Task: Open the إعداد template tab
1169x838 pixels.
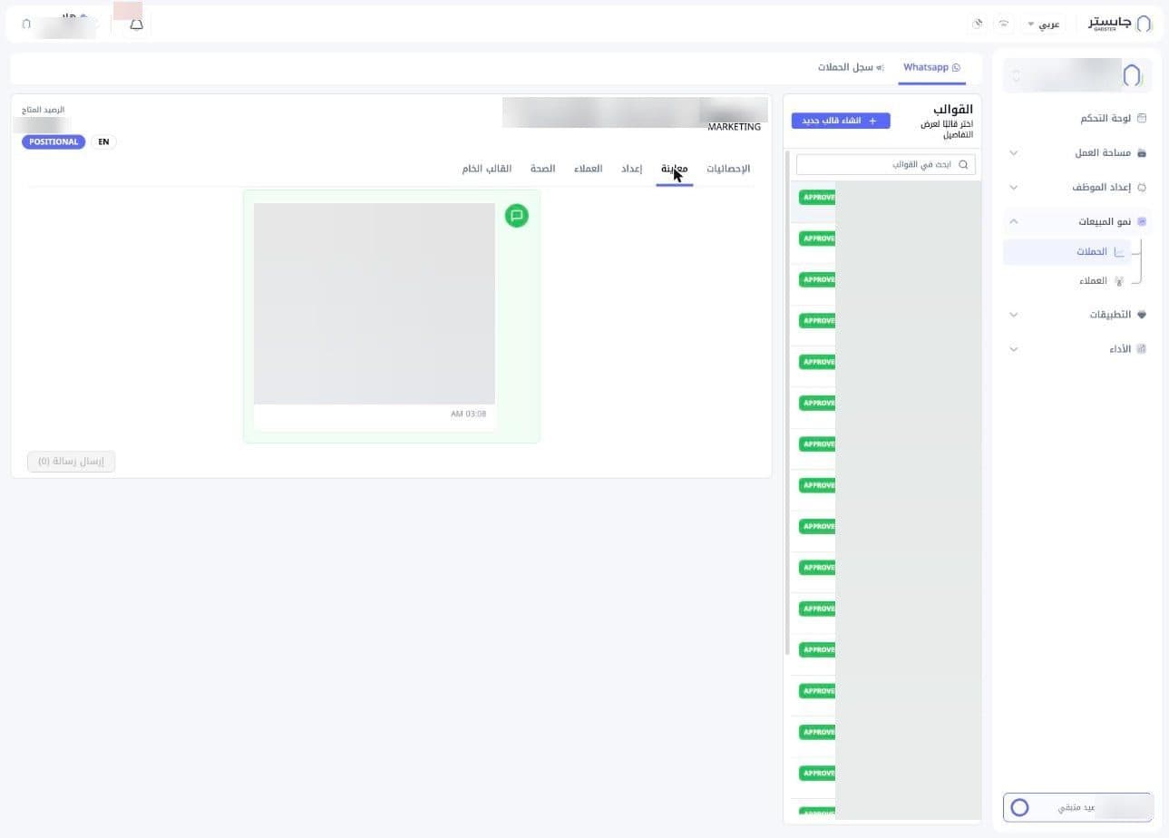Action: coord(631,169)
